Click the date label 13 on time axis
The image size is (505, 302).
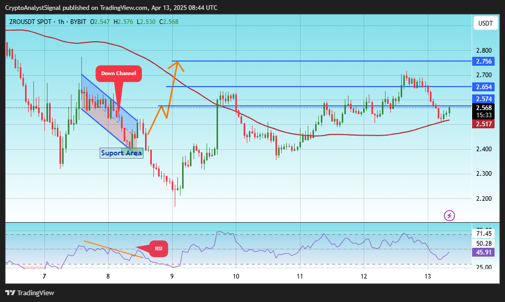pos(427,276)
